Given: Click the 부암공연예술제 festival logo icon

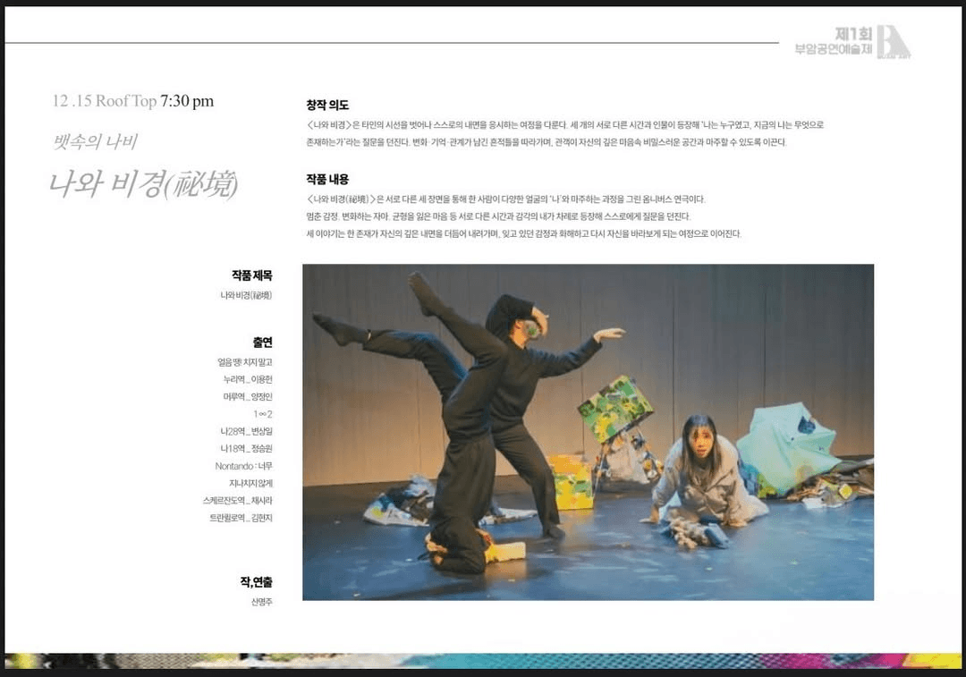Looking at the screenshot, I should pos(893,42).
